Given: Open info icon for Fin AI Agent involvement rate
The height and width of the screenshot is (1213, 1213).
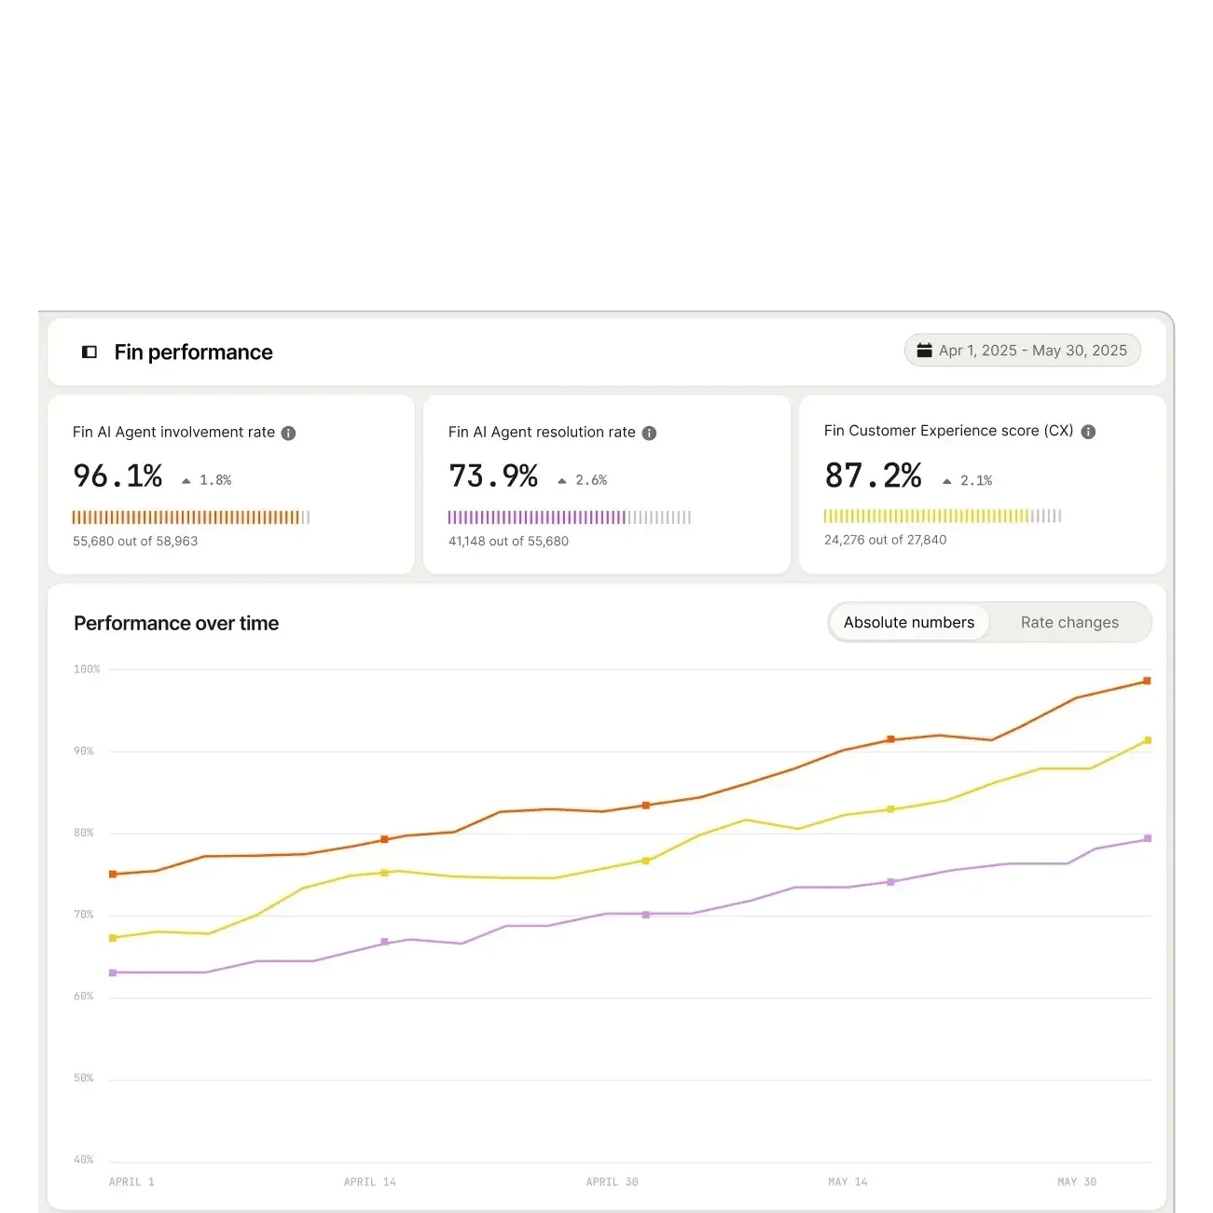Looking at the screenshot, I should pos(289,433).
